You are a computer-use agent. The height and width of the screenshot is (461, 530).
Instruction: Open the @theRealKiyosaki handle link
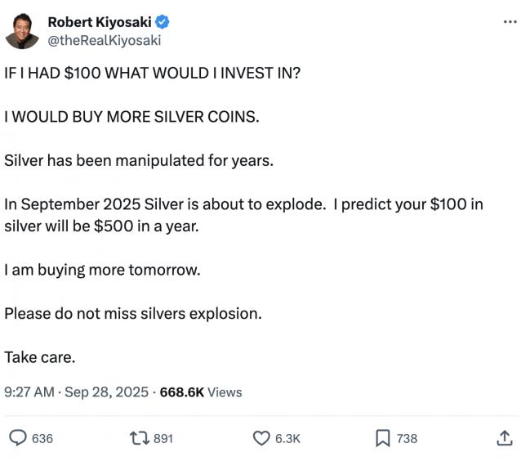105,38
